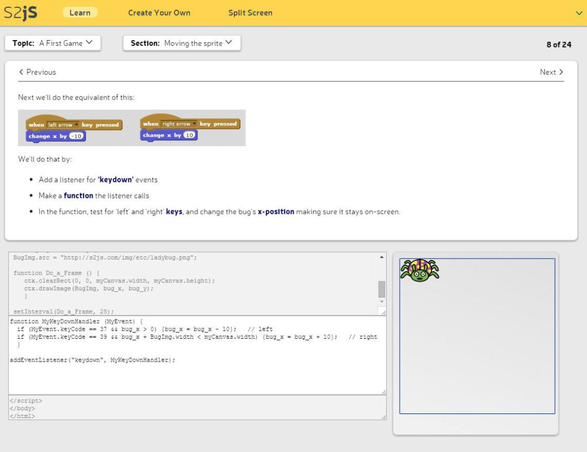Go to the Next lesson page
The height and width of the screenshot is (452, 587).
click(x=552, y=72)
